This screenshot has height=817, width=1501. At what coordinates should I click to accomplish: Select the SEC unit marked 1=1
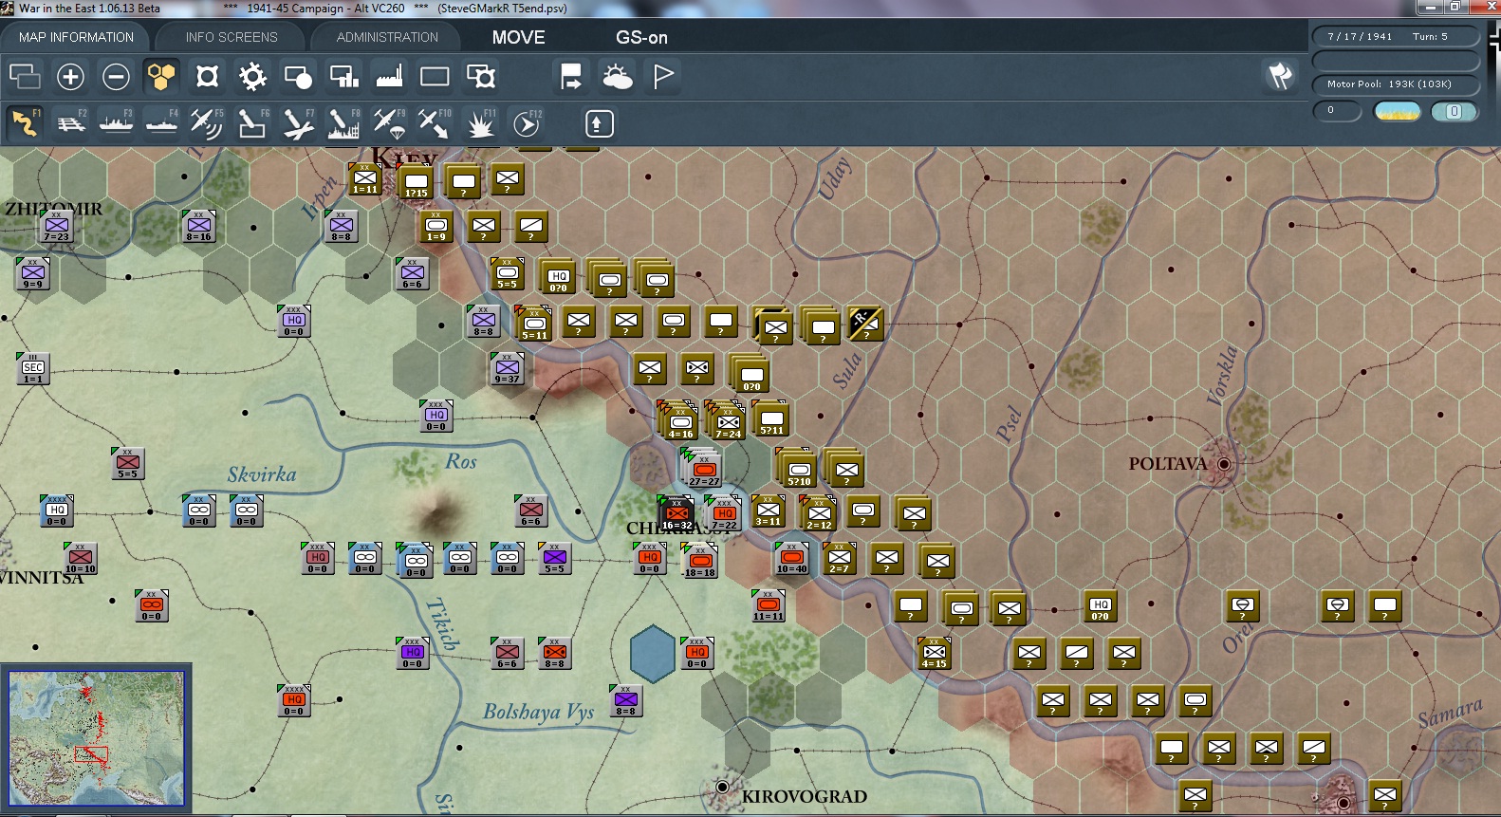coord(33,368)
